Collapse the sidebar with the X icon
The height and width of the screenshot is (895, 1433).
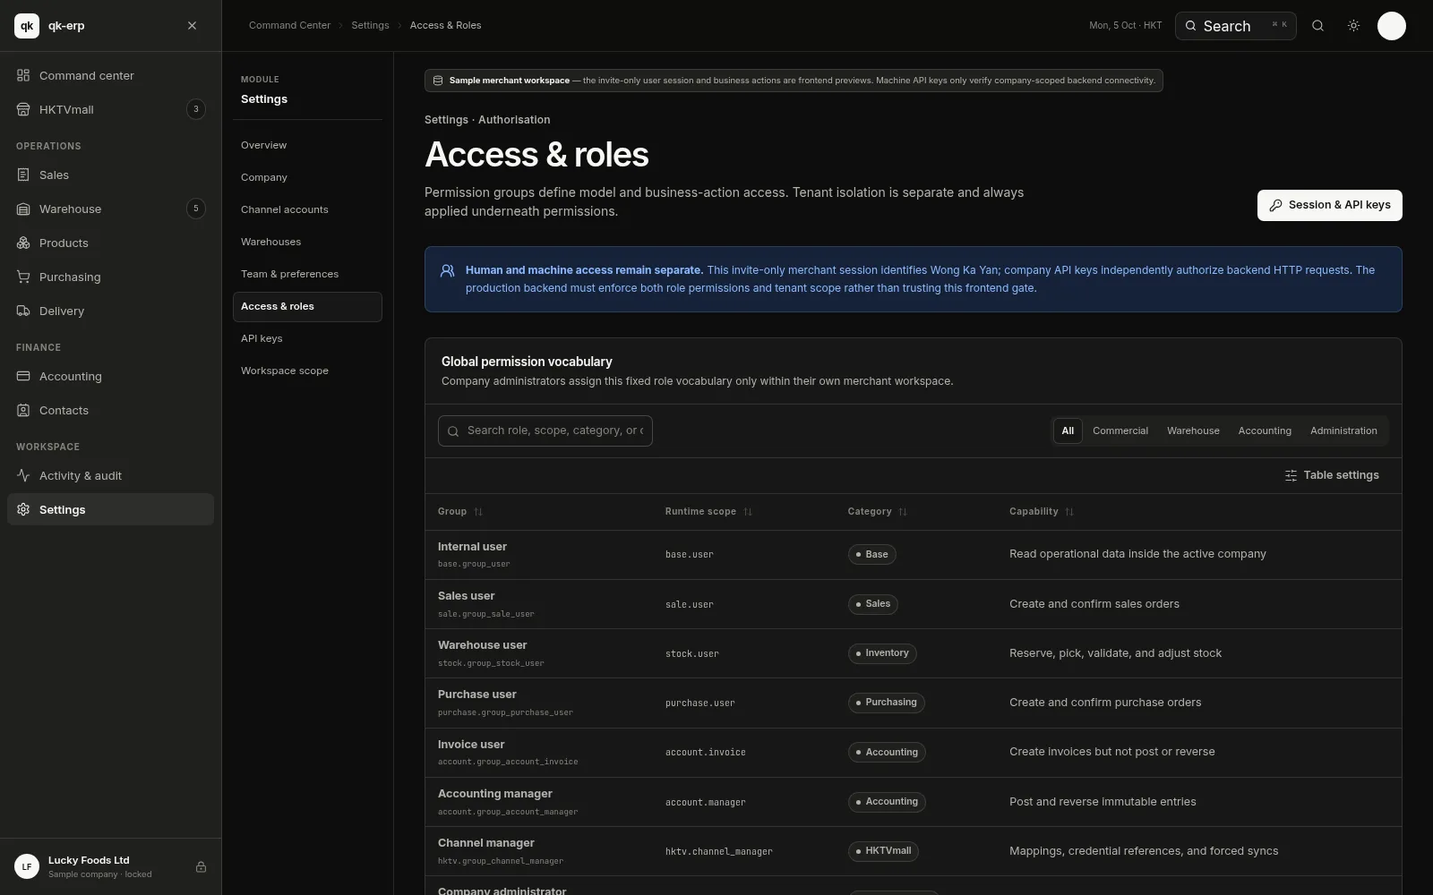tap(192, 26)
